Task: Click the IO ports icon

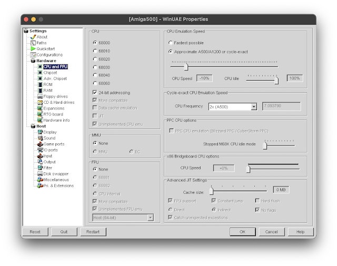Action: (40, 150)
